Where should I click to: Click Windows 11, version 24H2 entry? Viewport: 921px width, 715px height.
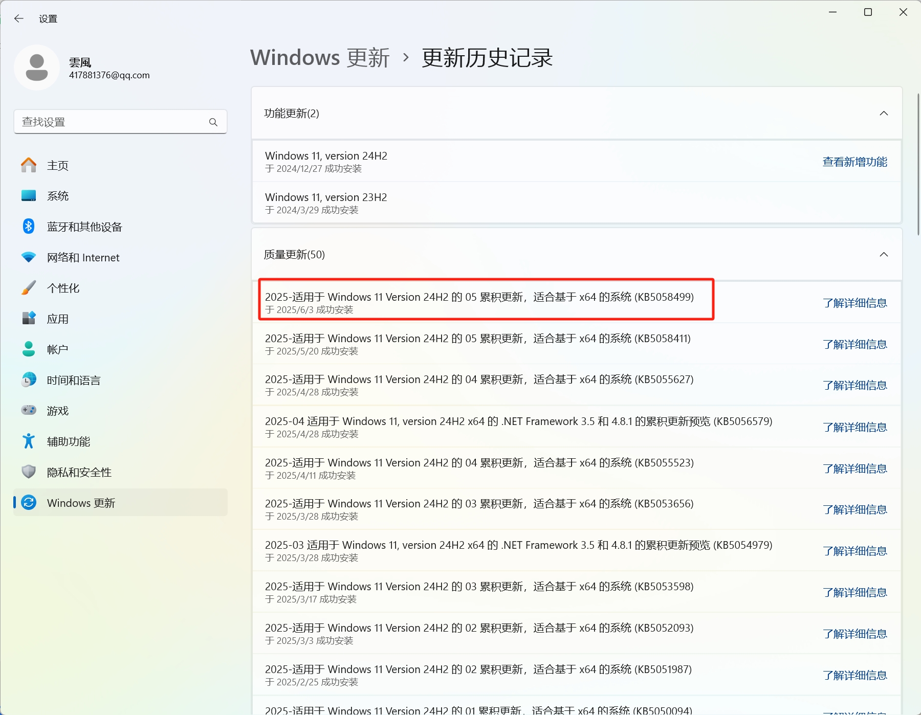[x=577, y=161]
